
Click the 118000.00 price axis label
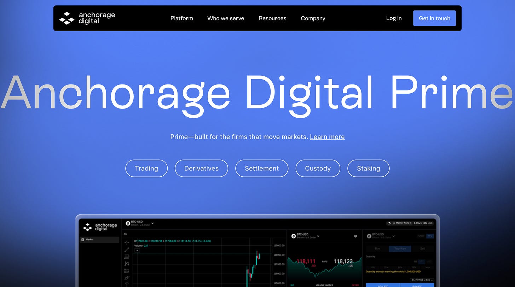279,254
